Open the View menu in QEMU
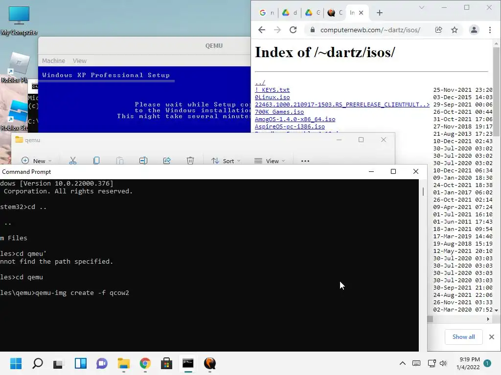Viewport: 501px width, 375px height. pos(80,61)
